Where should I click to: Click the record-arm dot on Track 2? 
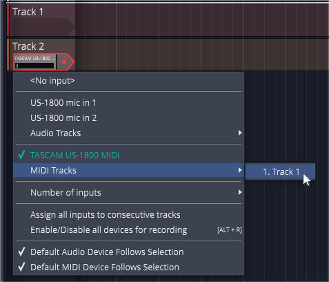click(x=64, y=62)
